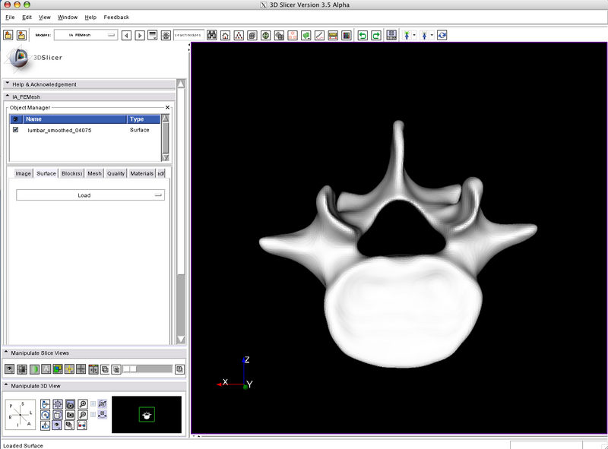The width and height of the screenshot is (608, 449).
Task: Switch to the Mesh tab
Action: coord(94,173)
